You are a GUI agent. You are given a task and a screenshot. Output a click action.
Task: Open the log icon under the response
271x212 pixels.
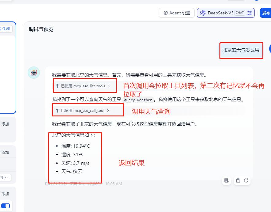point(226,180)
